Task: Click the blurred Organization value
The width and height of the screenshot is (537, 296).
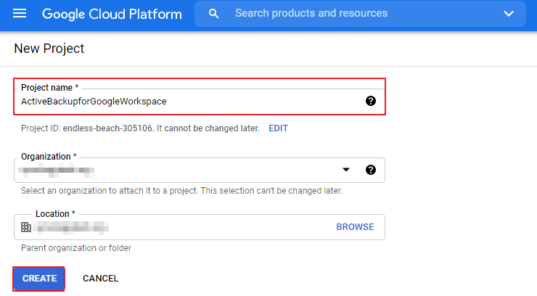Action: (58, 170)
